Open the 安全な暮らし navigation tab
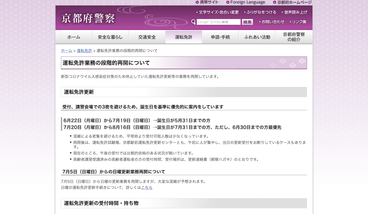This screenshot has width=368, height=214. coord(110,37)
